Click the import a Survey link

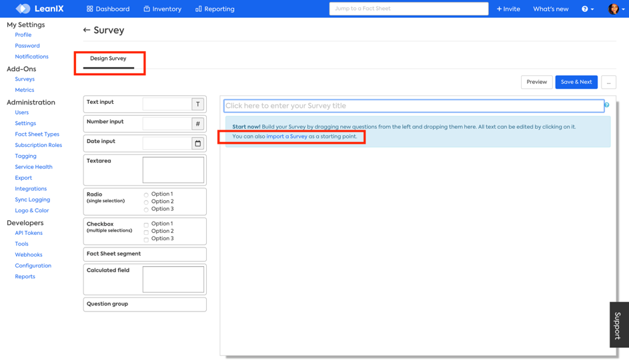[x=287, y=136]
